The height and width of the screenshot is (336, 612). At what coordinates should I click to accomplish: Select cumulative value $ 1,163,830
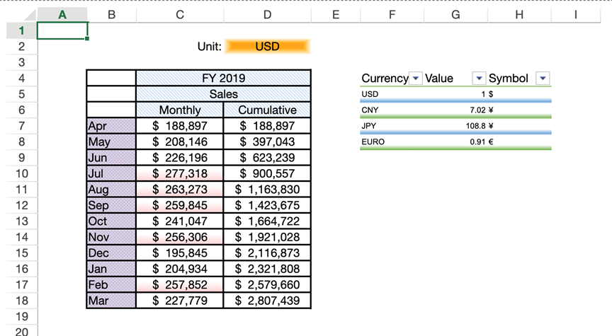click(267, 190)
